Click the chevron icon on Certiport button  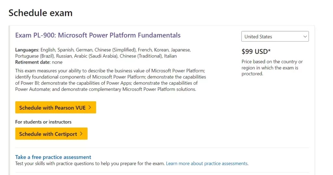click(81, 134)
